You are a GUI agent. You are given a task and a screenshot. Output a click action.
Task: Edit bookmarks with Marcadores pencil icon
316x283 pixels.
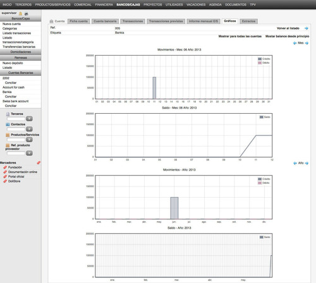tap(39, 162)
